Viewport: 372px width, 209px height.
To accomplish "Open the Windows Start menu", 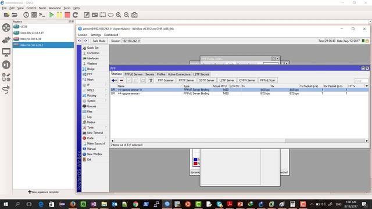I will click(x=6, y=204).
